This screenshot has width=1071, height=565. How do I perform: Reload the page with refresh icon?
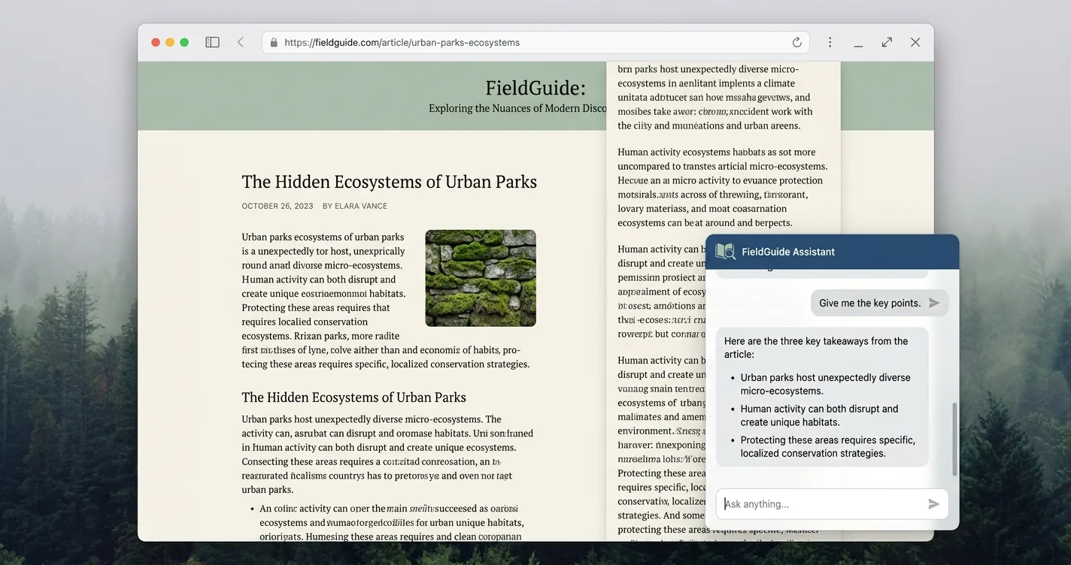click(x=797, y=43)
